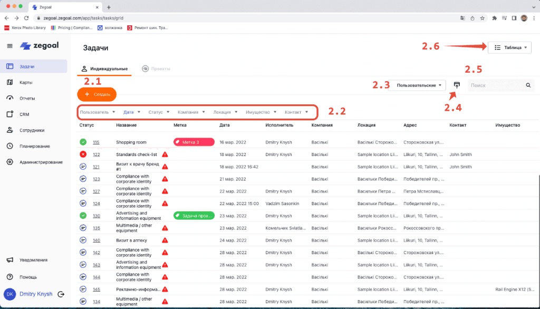Screen dimensions: 540x309
Task: Switch to the Проекты tab
Action: tap(156, 69)
